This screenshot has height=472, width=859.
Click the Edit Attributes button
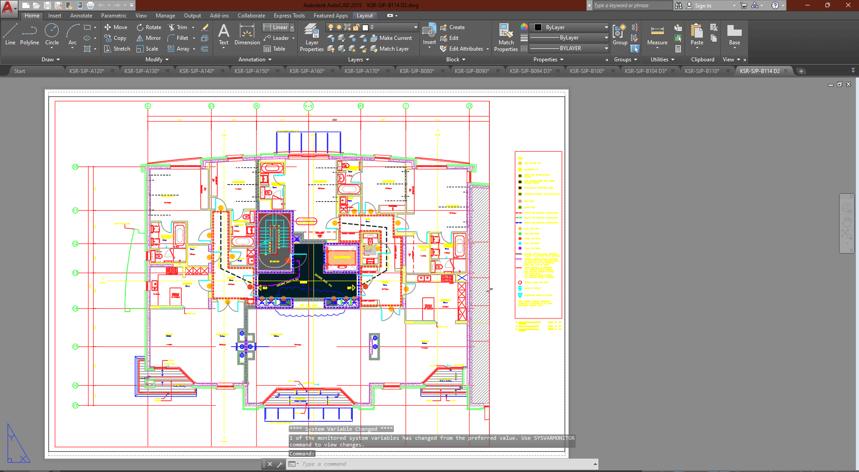(x=466, y=49)
